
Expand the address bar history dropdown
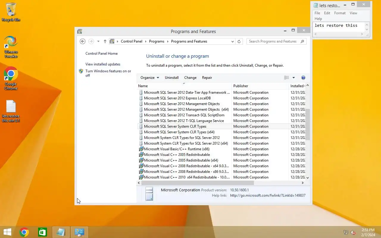[232, 42]
